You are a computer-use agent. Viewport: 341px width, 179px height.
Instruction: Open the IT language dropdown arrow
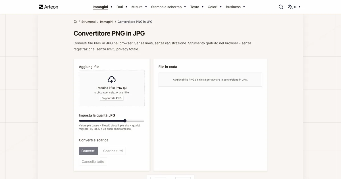tap(300, 7)
